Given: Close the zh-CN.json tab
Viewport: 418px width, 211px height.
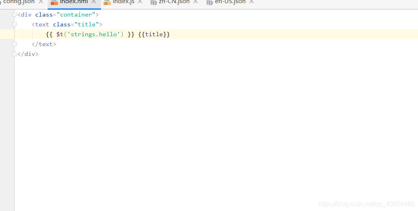Looking at the screenshot, I should click(196, 2).
